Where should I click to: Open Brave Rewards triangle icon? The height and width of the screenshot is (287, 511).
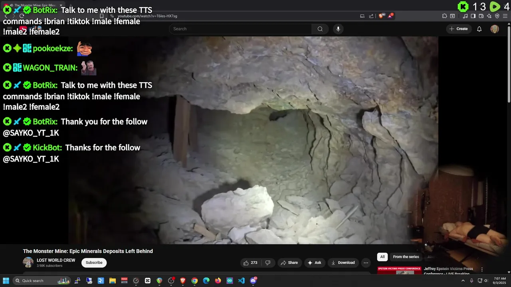[x=390, y=16]
